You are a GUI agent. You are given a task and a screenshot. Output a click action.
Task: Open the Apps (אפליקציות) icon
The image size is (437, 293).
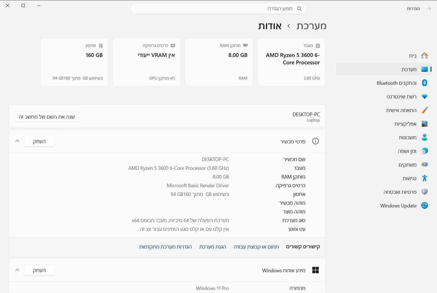pyautogui.click(x=424, y=124)
